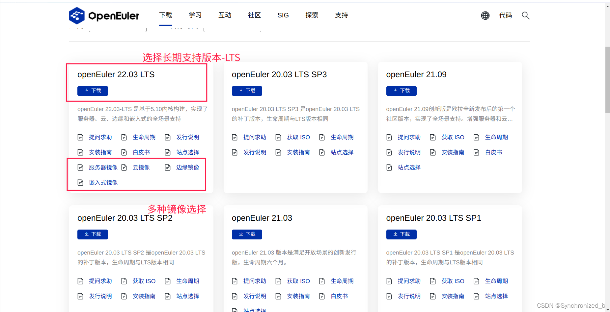The width and height of the screenshot is (610, 312).
Task: Open the 探索 navigation menu
Action: (x=312, y=15)
